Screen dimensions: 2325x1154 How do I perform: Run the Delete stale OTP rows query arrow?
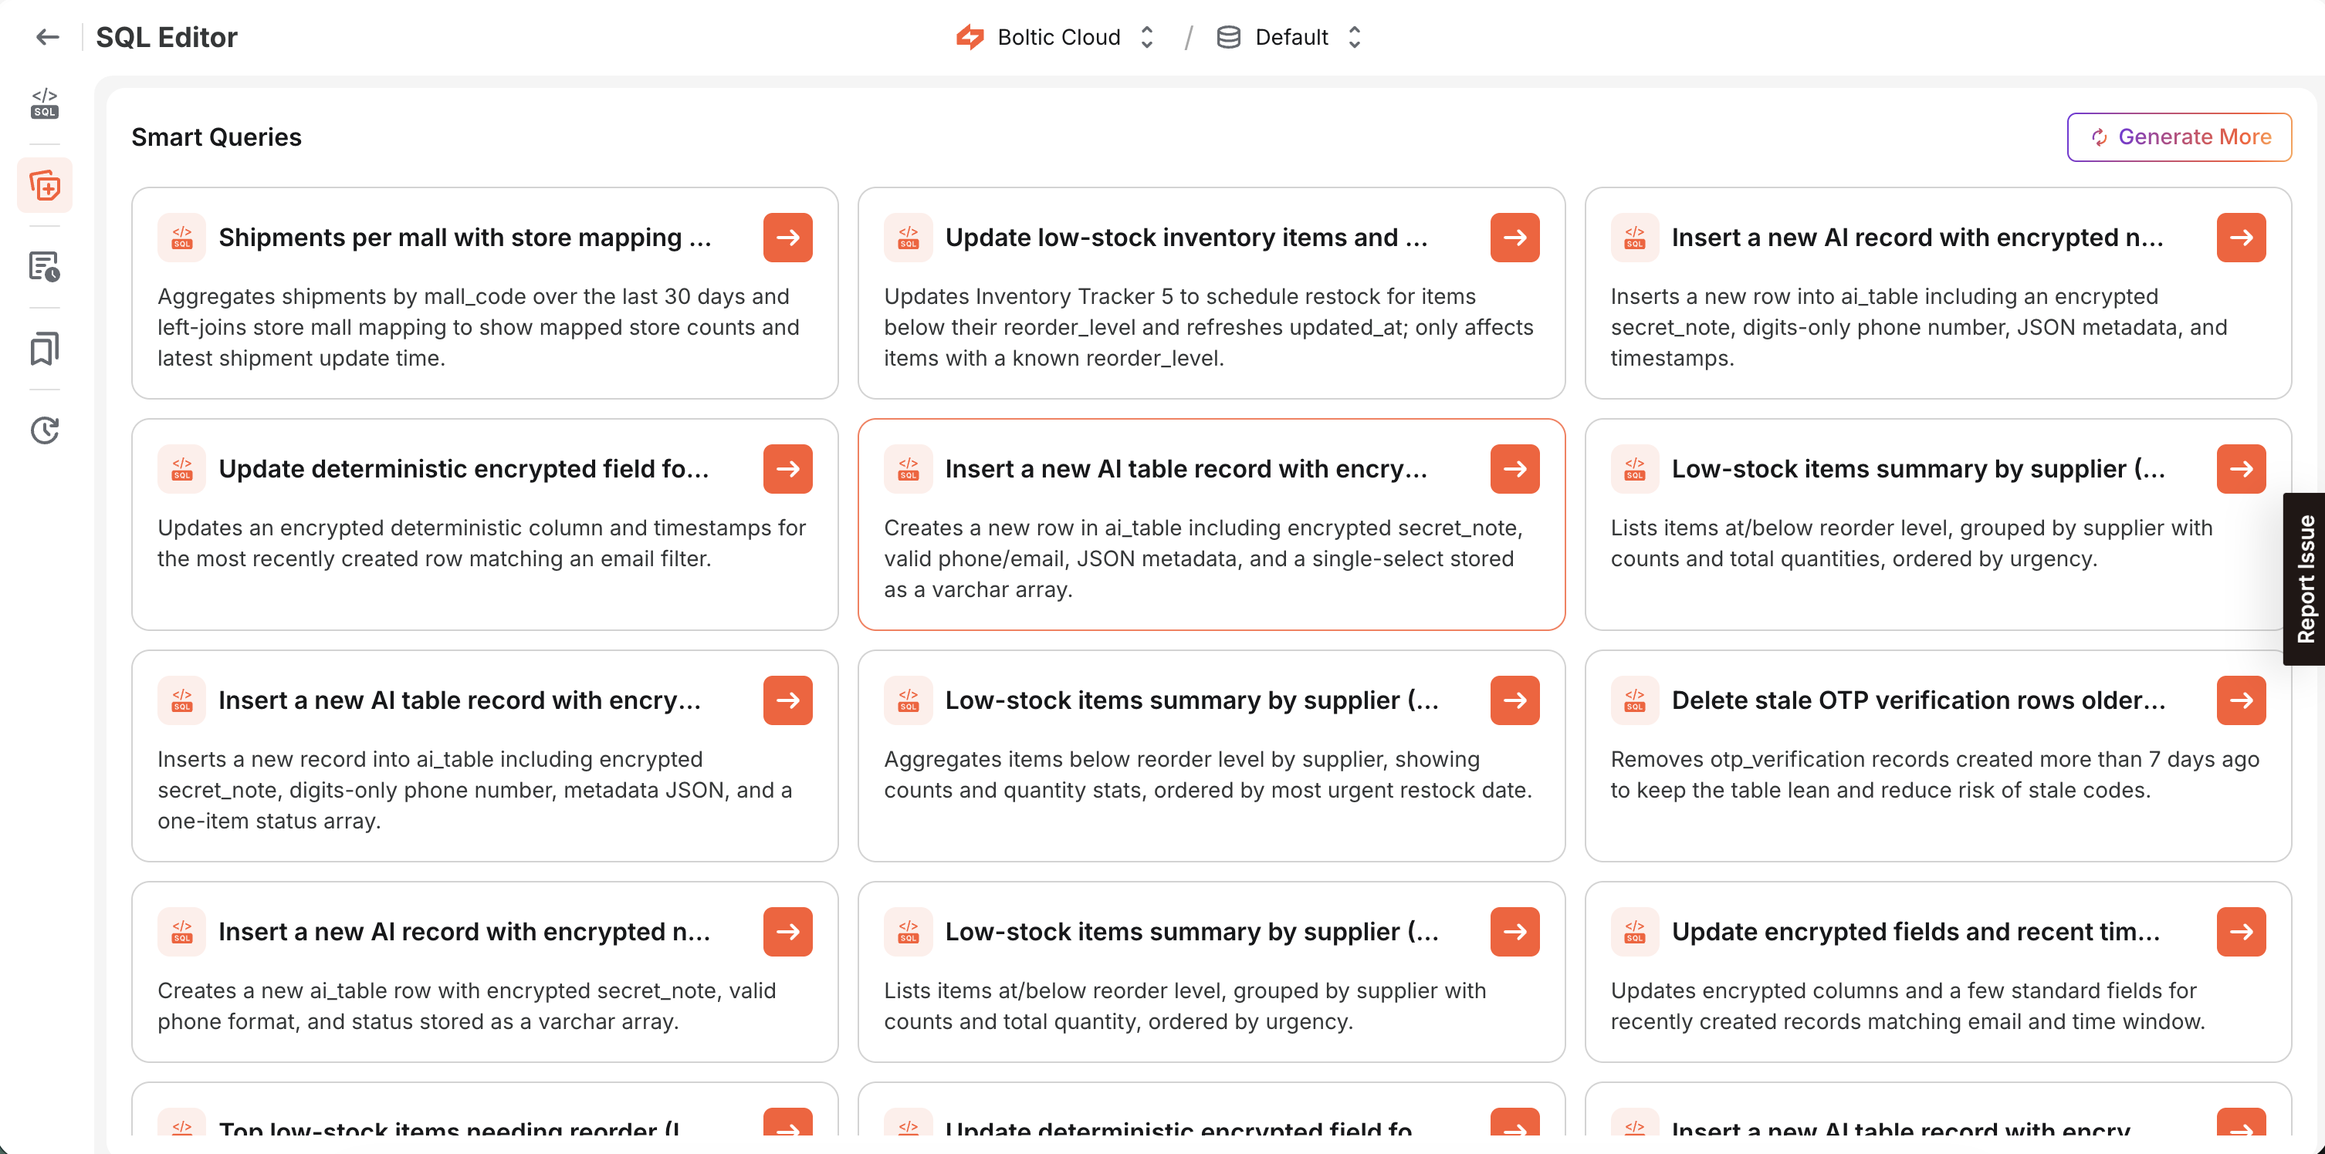pyautogui.click(x=2242, y=700)
